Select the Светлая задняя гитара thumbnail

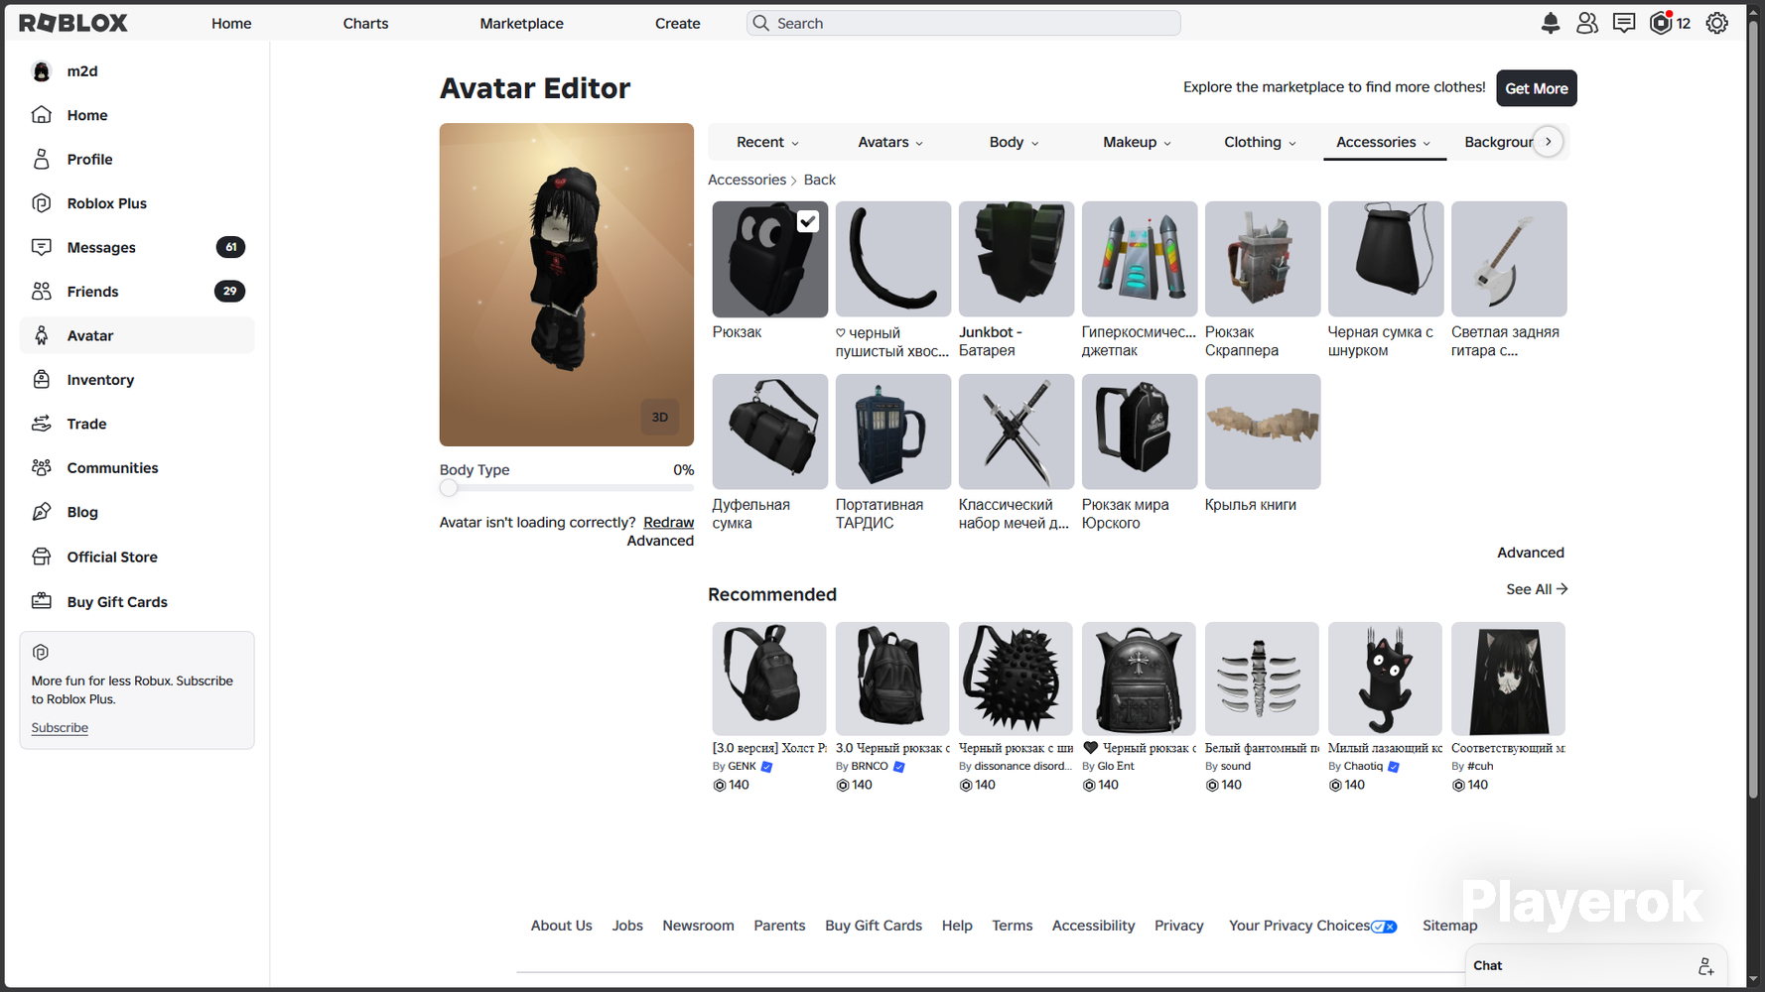tap(1509, 259)
